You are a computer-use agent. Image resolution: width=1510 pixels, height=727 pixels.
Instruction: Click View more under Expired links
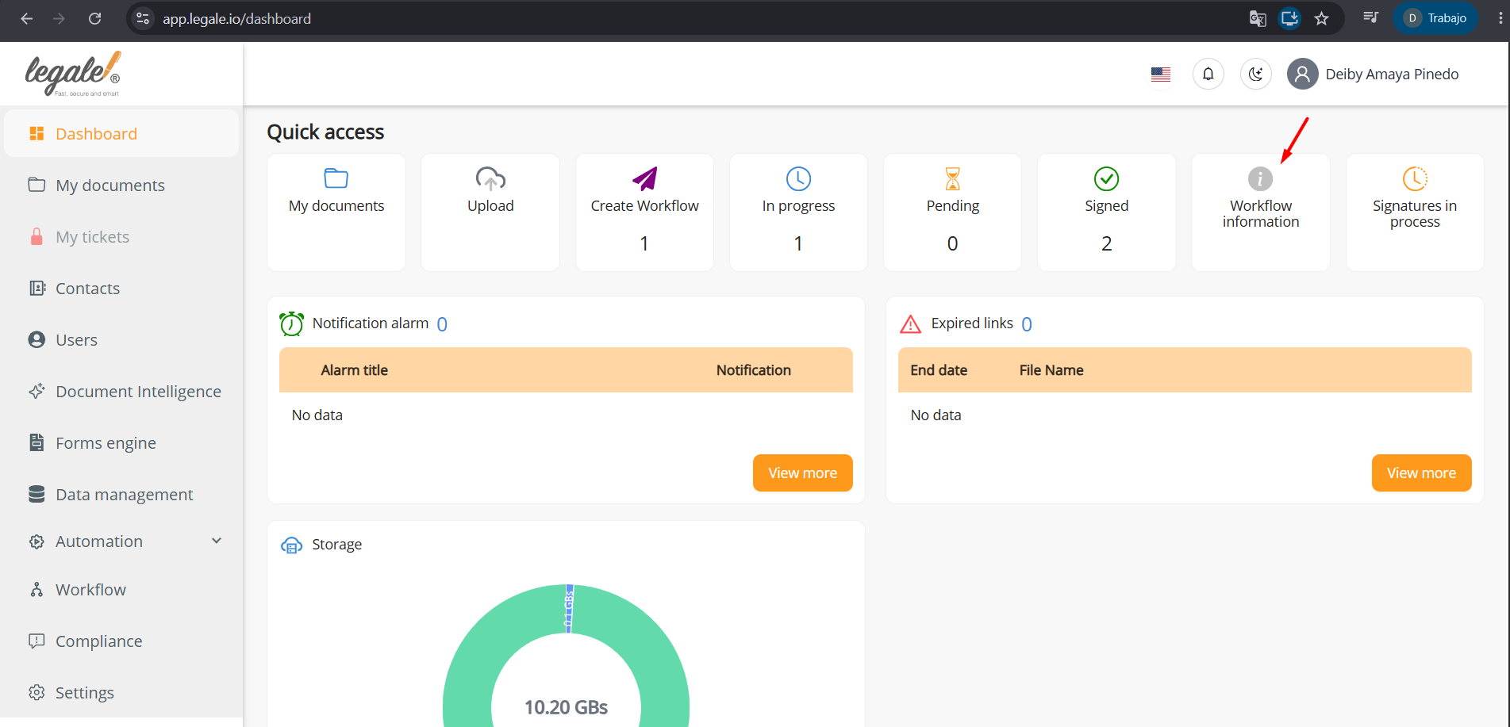coord(1421,473)
